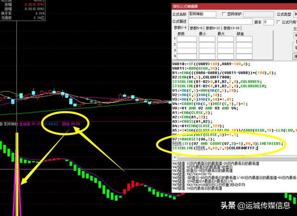Click the VA8赋值 34日内最低价 line
This screenshot has height=216, width=297.
click(x=197, y=188)
